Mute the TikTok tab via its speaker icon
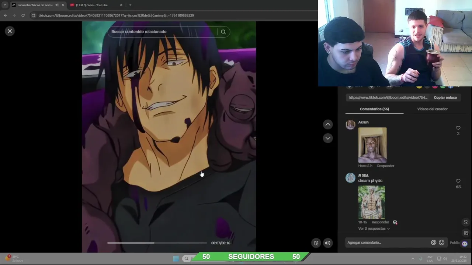This screenshot has width=472, height=265. click(x=57, y=5)
